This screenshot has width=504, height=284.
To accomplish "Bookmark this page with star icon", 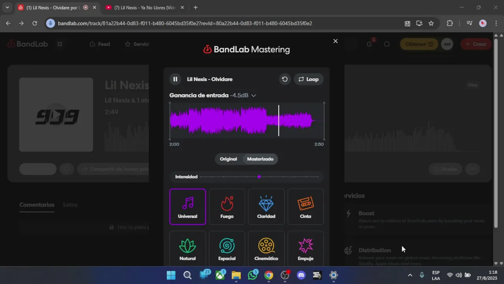I will (431, 23).
